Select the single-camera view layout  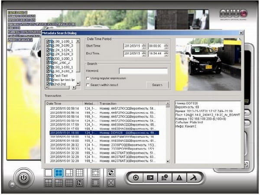[49, 172]
